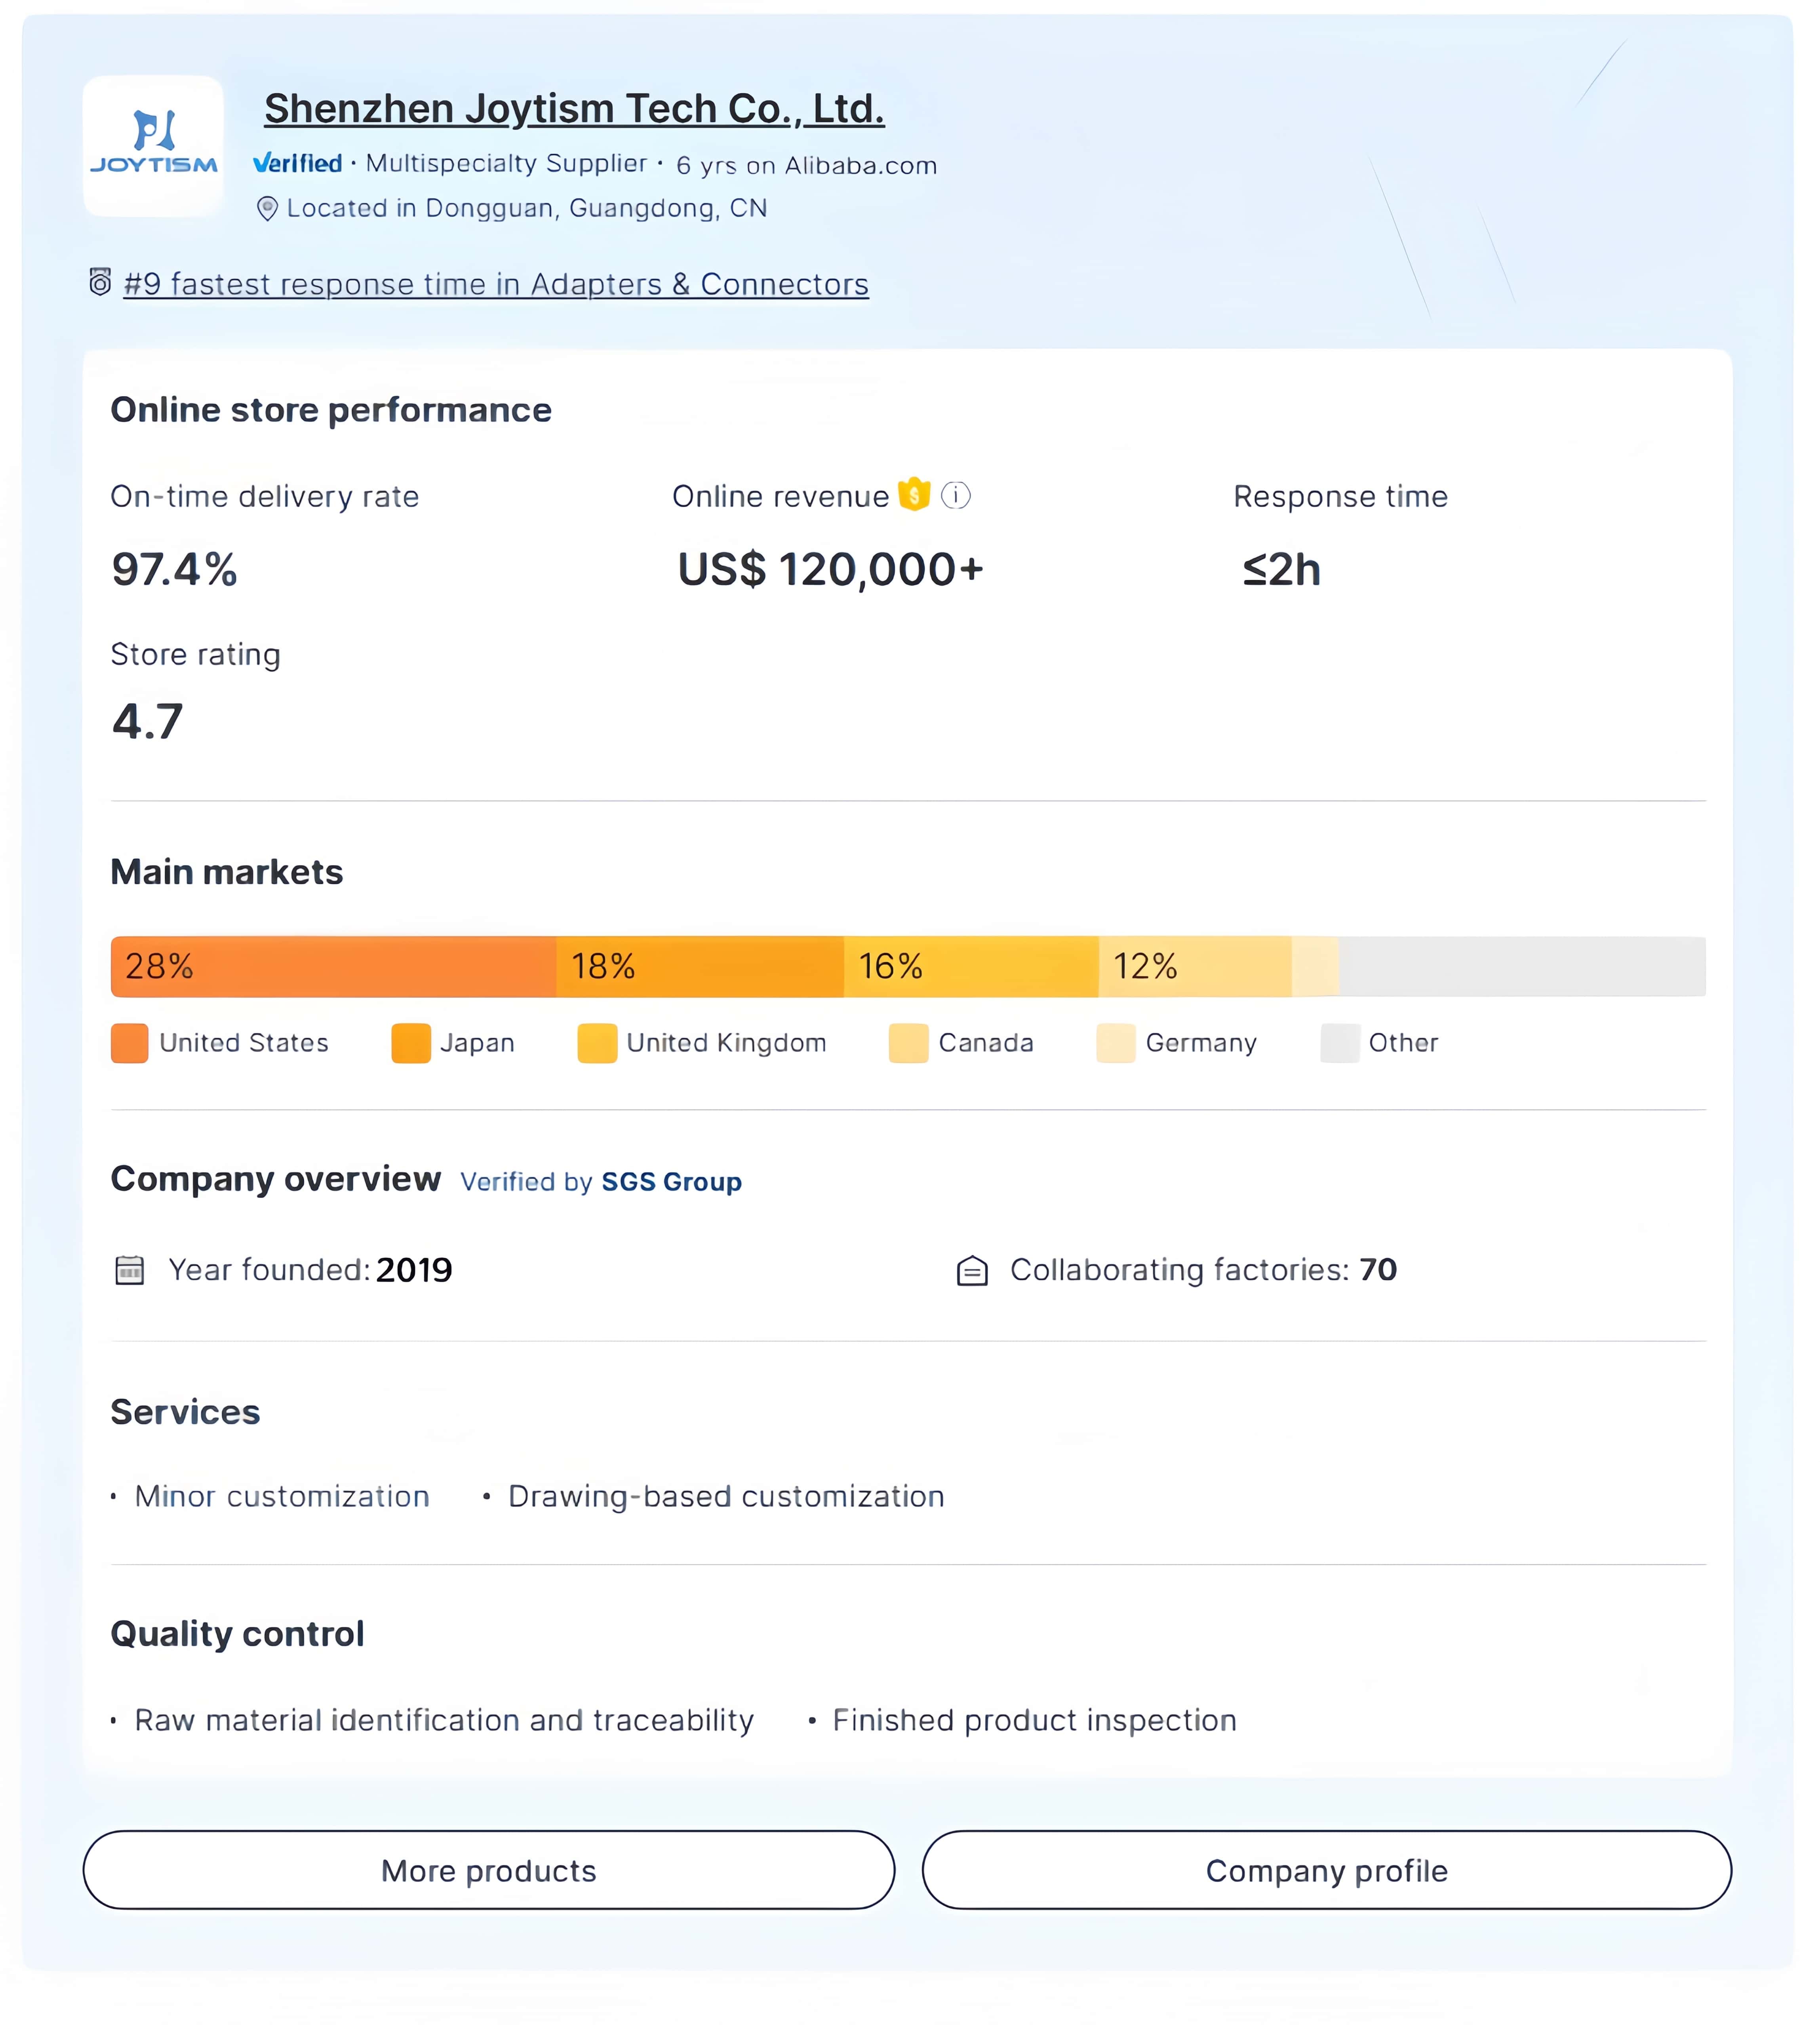Click the 28% market bar segment
This screenshot has height=2028, width=1820.
pos(333,966)
